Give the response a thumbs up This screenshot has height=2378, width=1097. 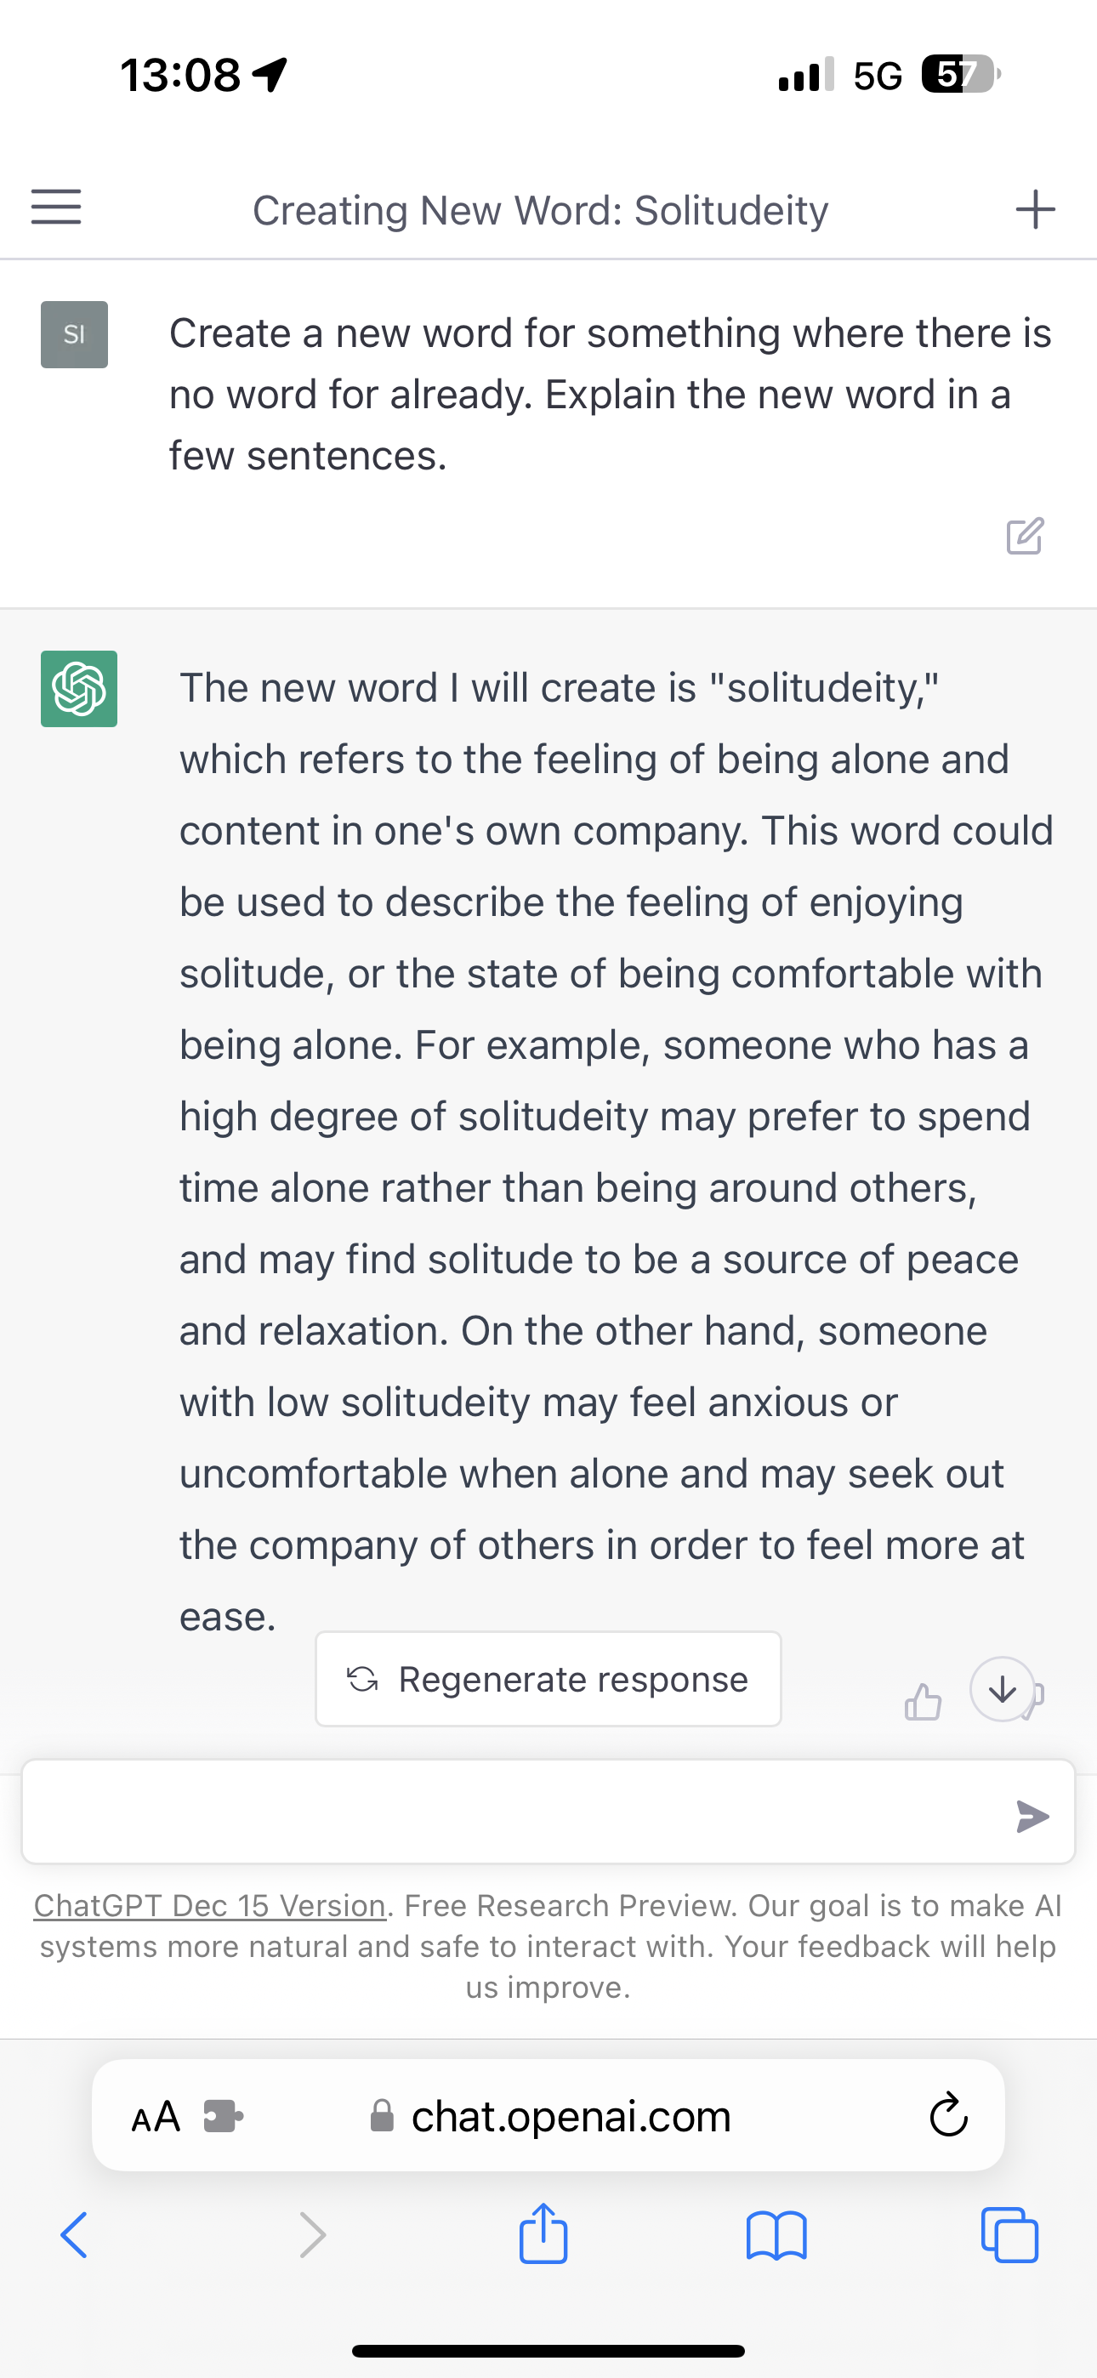point(923,1702)
